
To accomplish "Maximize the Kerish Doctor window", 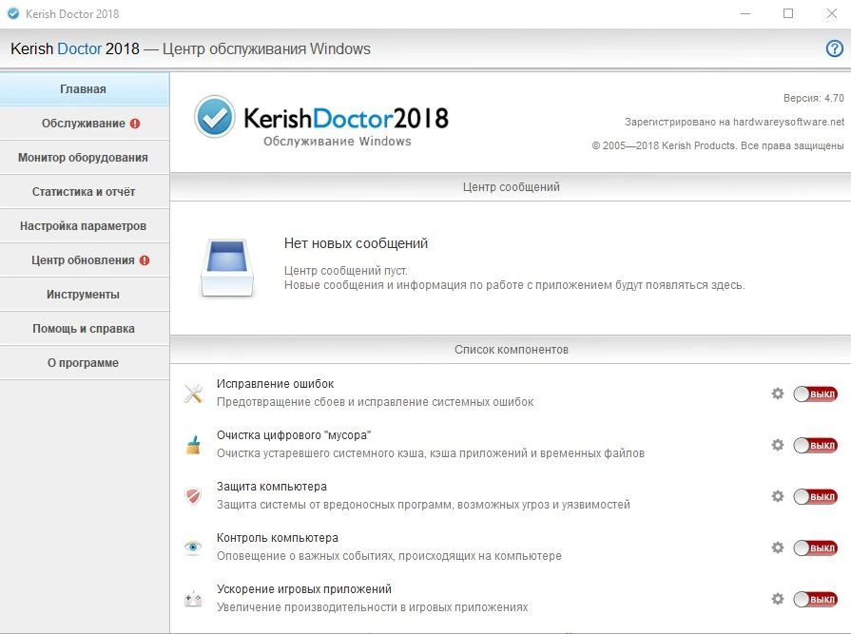I will click(x=788, y=13).
